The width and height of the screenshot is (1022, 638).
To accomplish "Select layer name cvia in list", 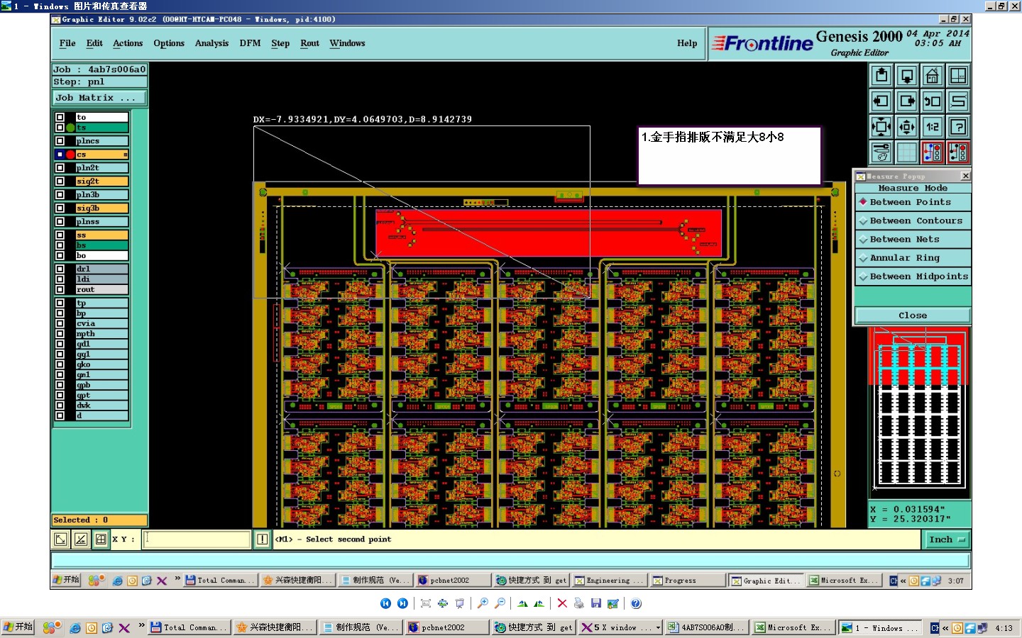I will (x=101, y=323).
